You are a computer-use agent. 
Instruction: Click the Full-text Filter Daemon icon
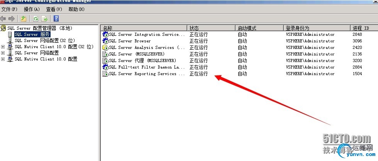(105, 67)
